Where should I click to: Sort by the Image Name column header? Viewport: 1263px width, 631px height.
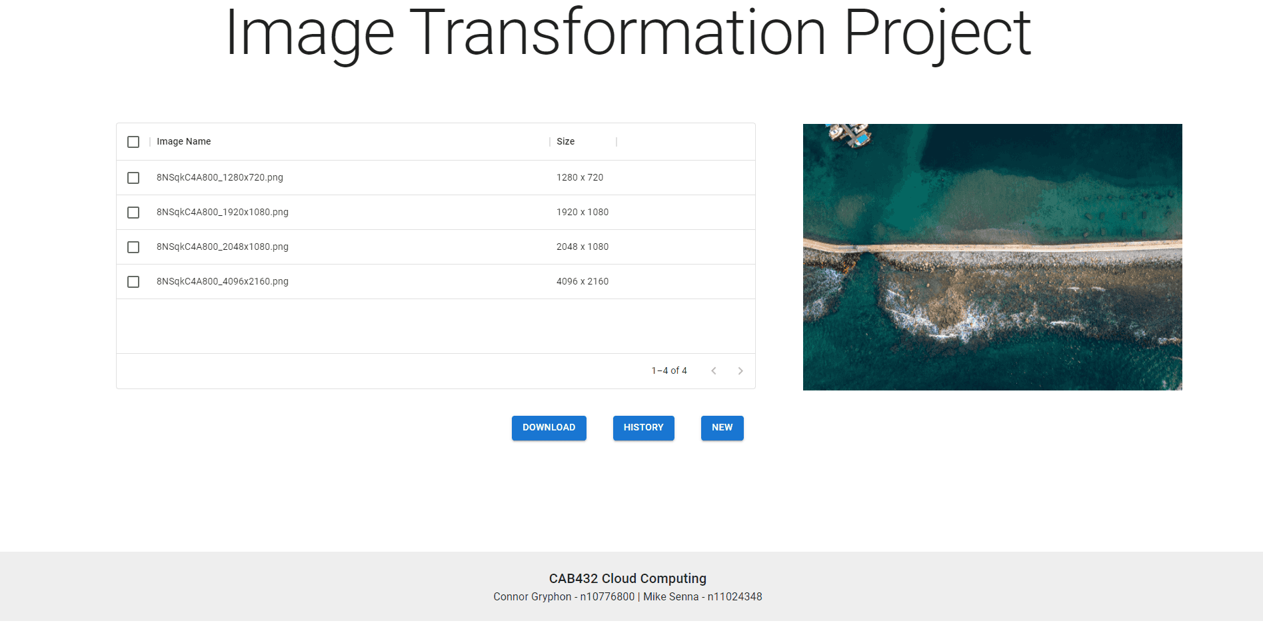[x=184, y=141]
